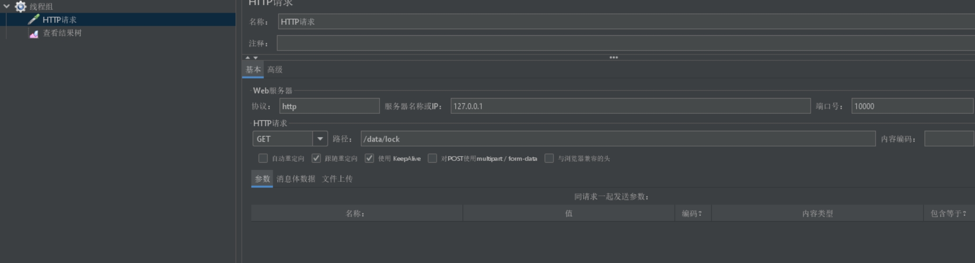Viewport: 975px width, 263px height.
Task: Click the down arrow on the panel divider
Action: point(255,58)
